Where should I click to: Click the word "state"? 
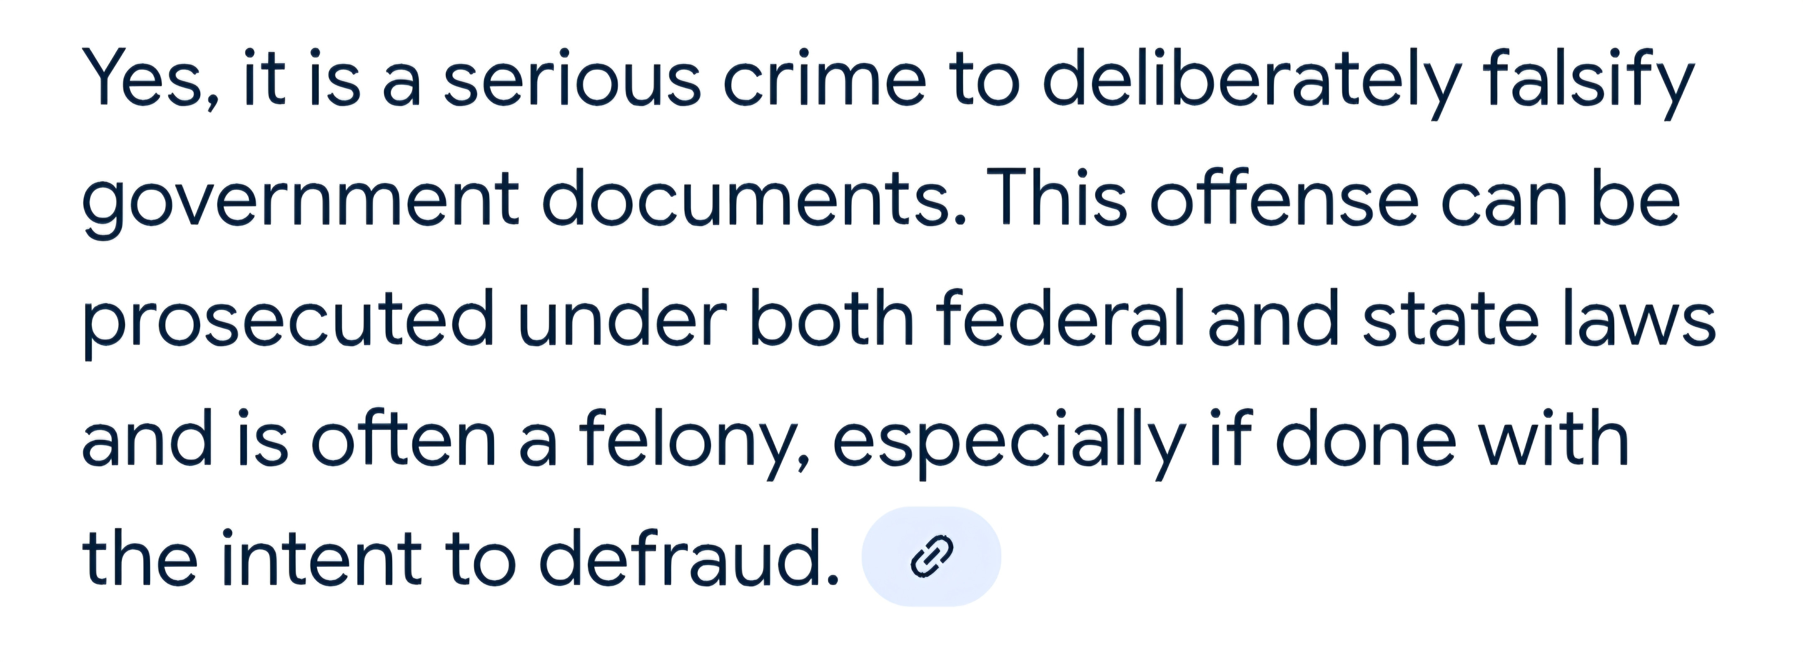point(1451,320)
